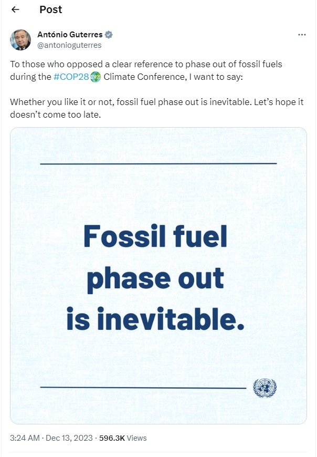Follow the #COP28 hashtag link
The height and width of the screenshot is (457, 317).
[x=71, y=77]
